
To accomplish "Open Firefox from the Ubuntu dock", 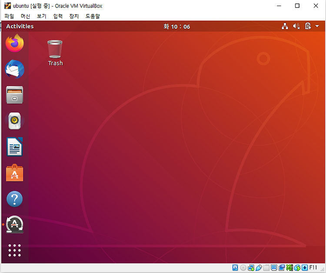I will coord(14,43).
